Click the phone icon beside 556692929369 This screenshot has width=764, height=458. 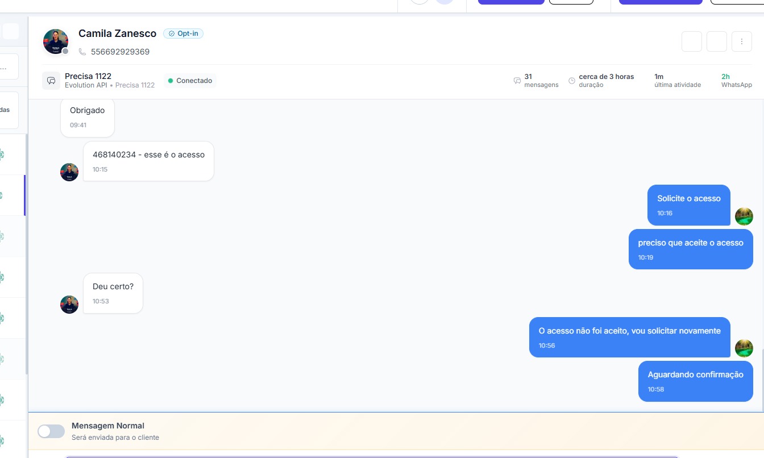click(x=82, y=52)
